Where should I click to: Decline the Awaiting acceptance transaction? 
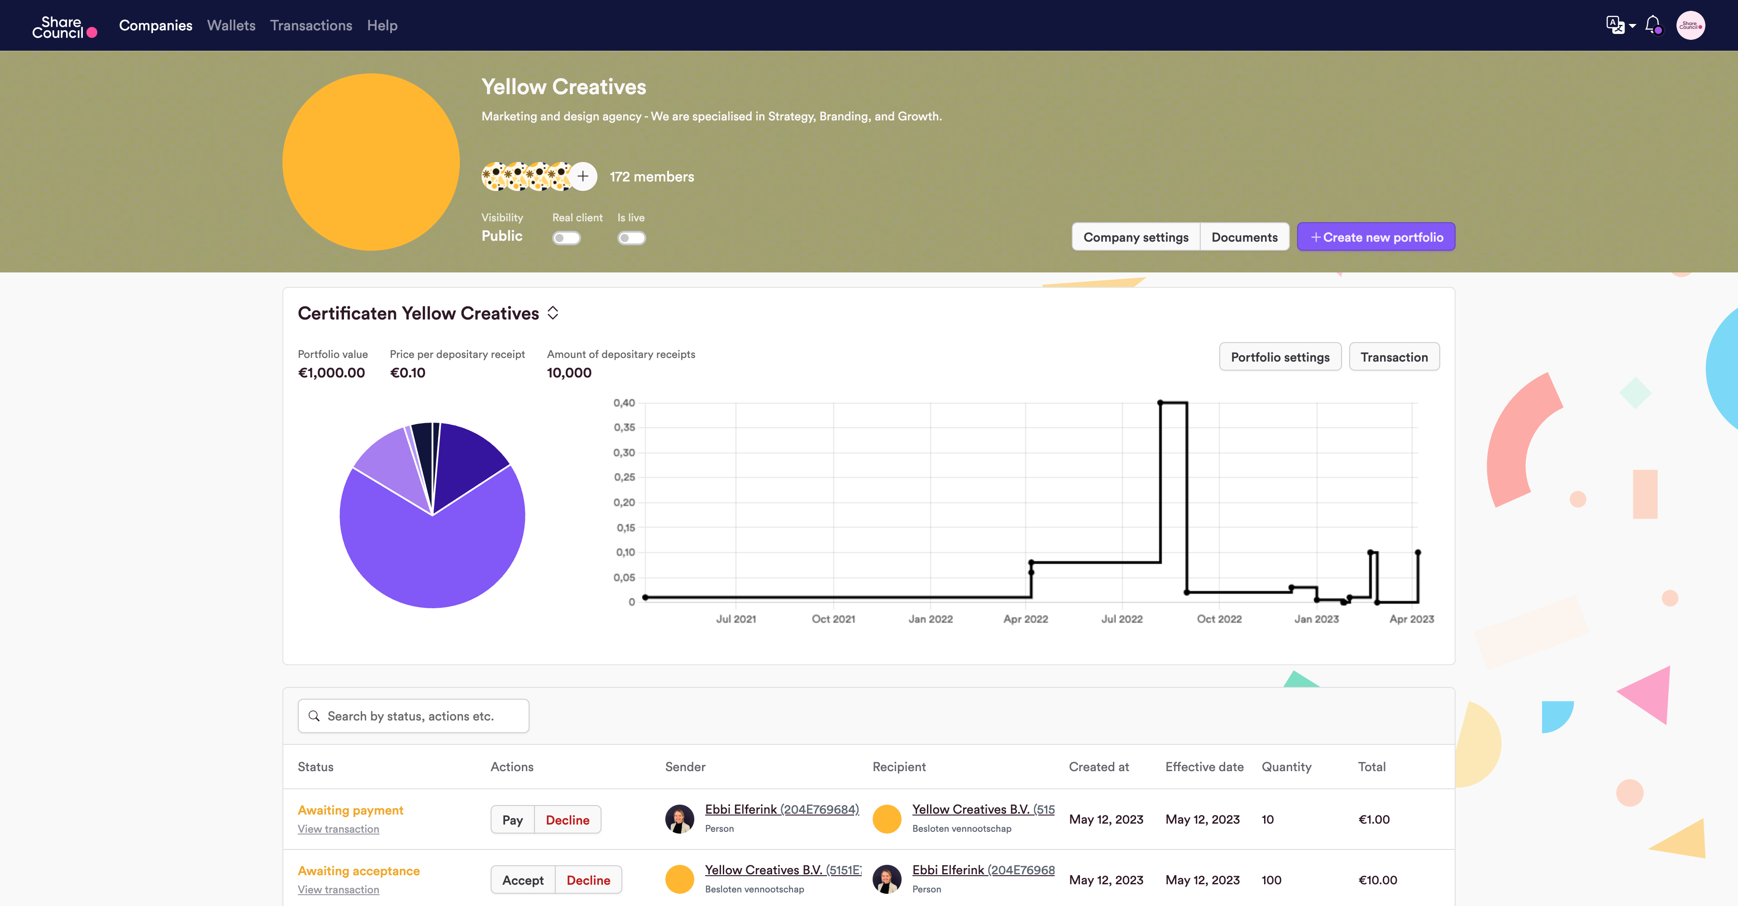(x=588, y=880)
